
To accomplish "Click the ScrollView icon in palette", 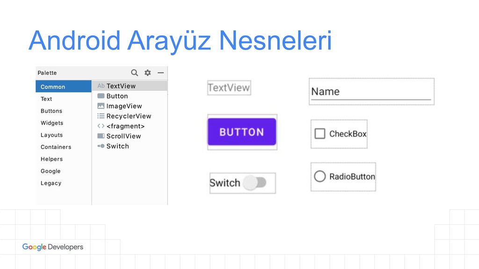I will coord(101,136).
